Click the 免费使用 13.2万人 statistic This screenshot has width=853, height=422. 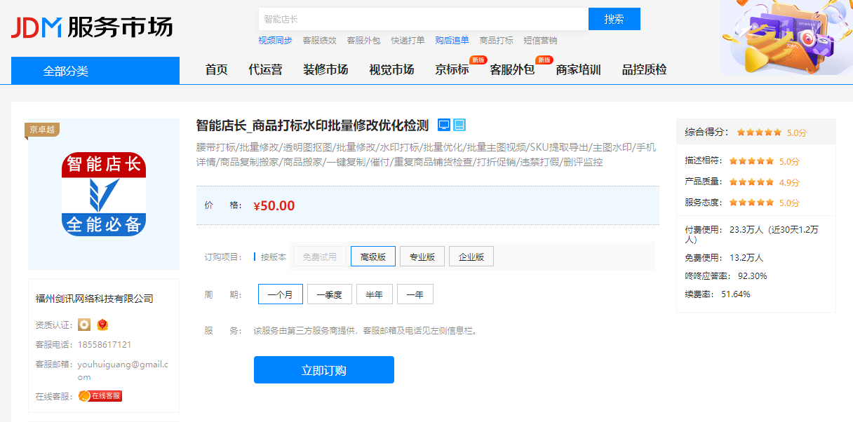pyautogui.click(x=724, y=257)
